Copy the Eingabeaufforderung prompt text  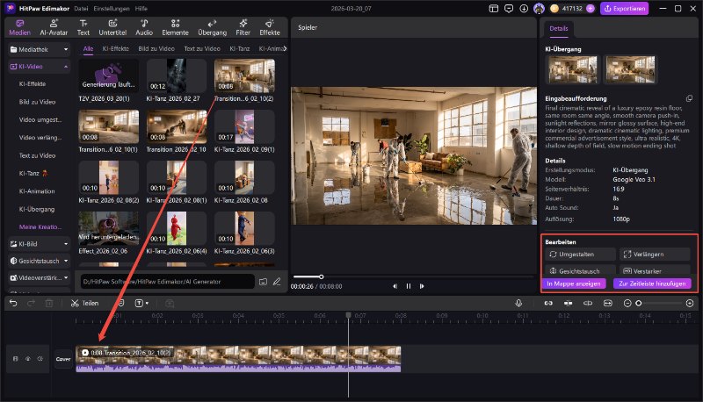pos(689,98)
